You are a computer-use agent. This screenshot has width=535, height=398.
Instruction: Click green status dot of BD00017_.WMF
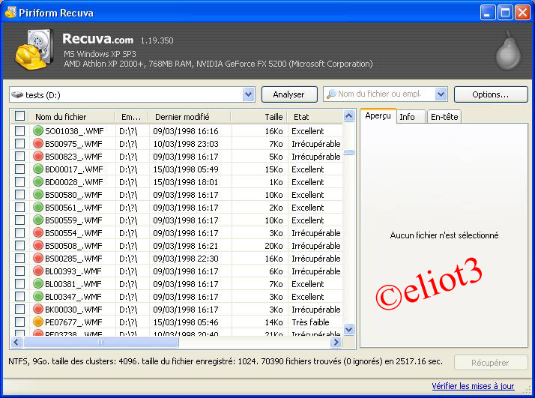point(38,169)
